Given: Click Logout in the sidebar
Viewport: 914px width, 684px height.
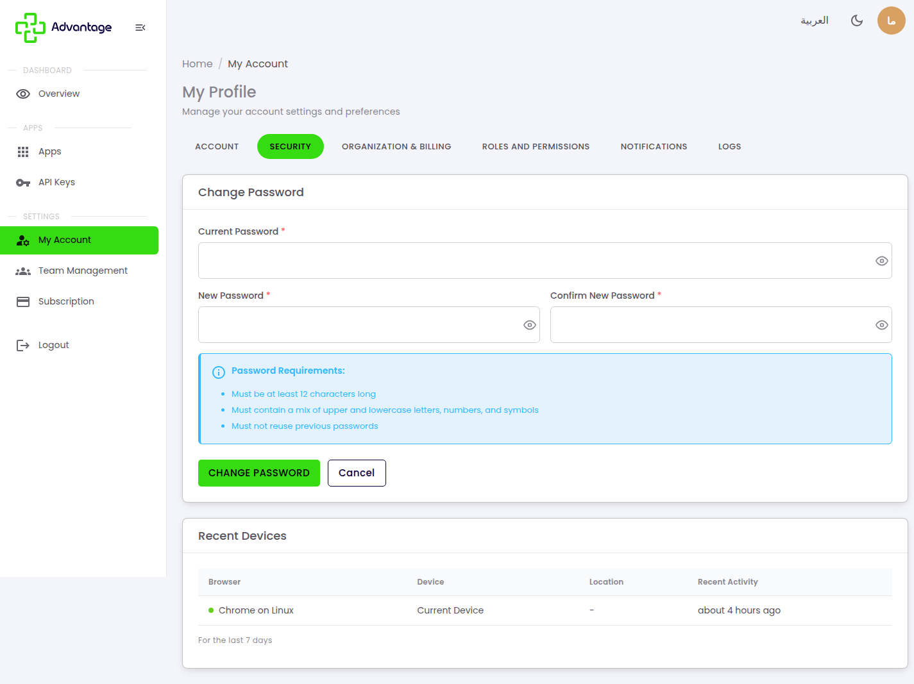Looking at the screenshot, I should tap(80, 346).
